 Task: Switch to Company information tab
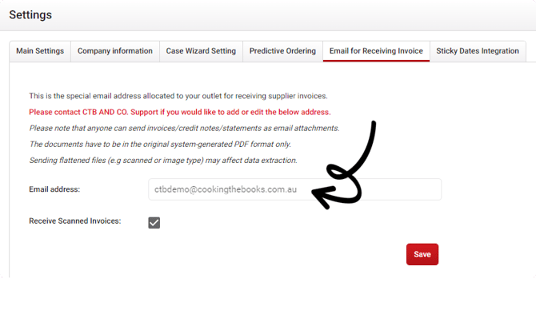115,51
